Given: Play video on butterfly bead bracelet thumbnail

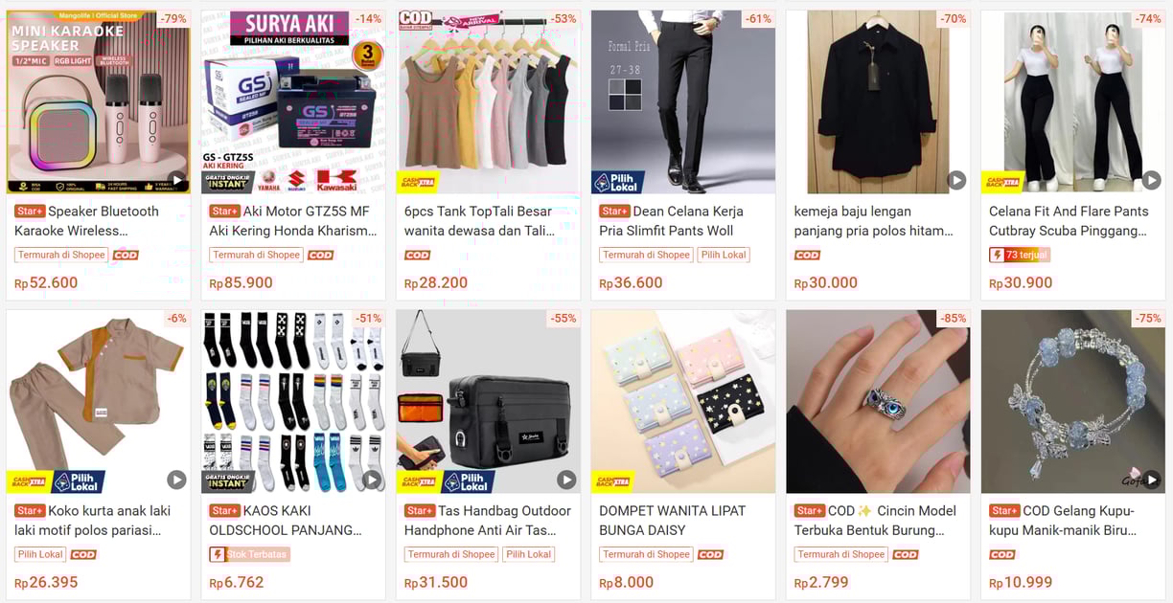Looking at the screenshot, I should (1151, 479).
